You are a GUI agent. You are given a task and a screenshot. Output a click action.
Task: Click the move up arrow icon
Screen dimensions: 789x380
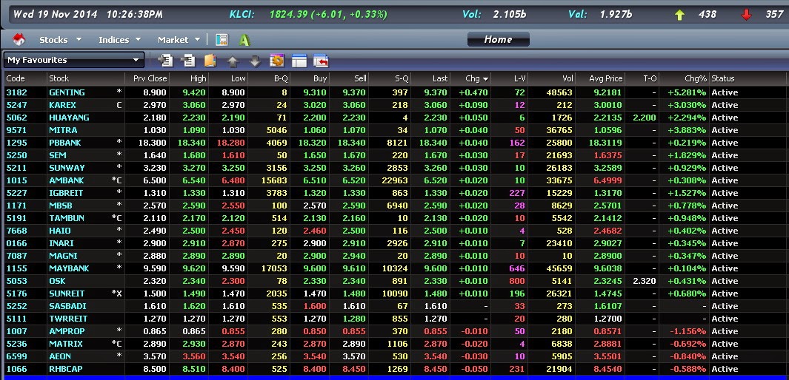click(x=233, y=61)
